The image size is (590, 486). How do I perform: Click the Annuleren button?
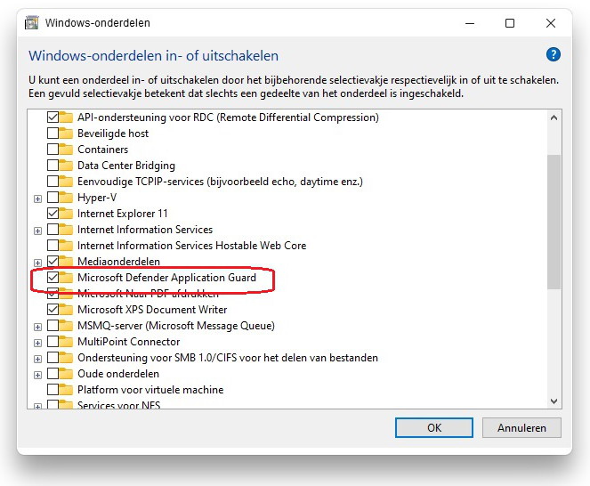click(521, 427)
